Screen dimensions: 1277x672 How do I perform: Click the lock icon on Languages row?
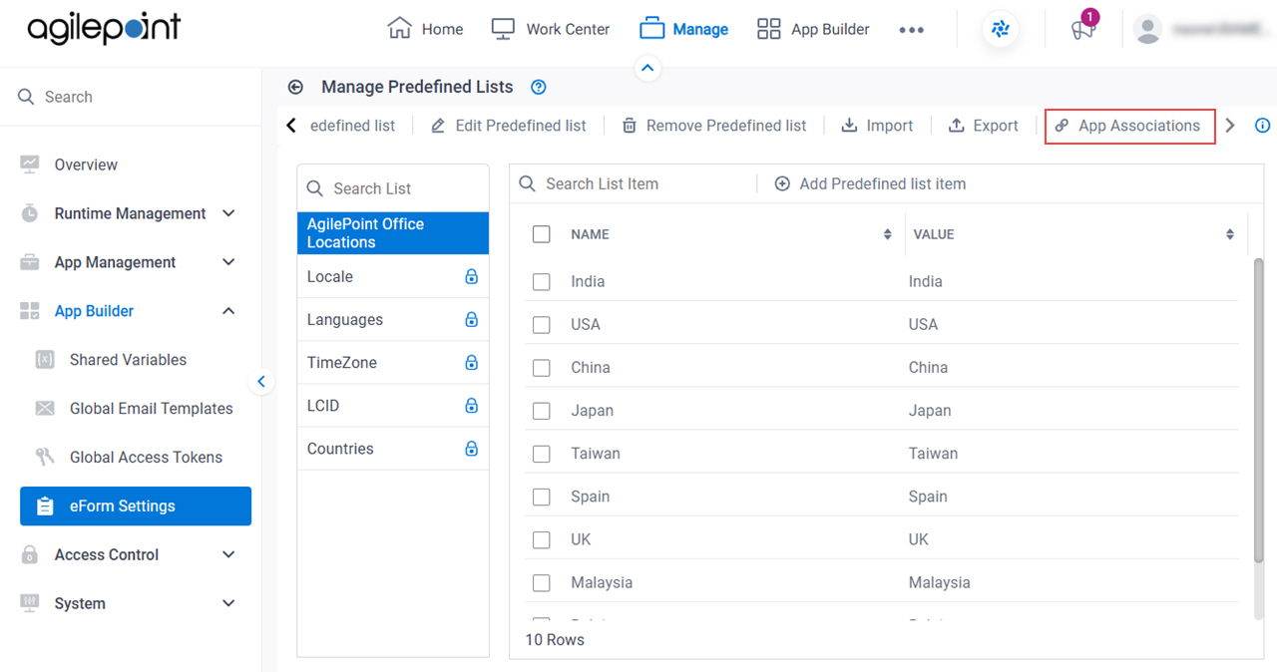coord(472,320)
